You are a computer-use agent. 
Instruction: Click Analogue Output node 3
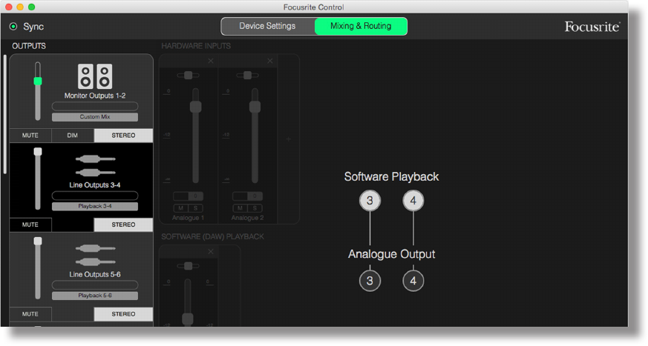370,281
